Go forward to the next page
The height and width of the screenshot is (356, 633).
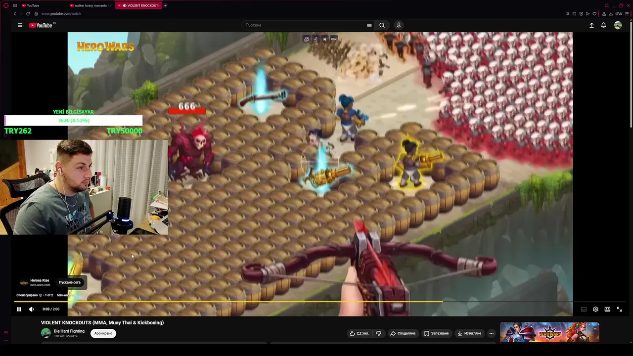(21, 14)
